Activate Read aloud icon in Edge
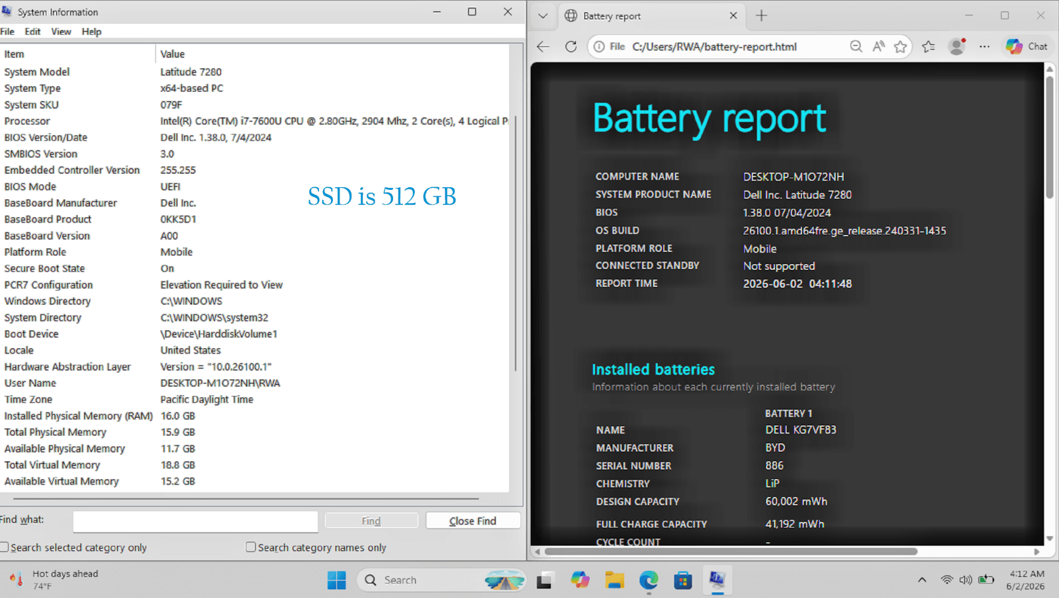This screenshot has height=598, width=1059. pos(878,46)
